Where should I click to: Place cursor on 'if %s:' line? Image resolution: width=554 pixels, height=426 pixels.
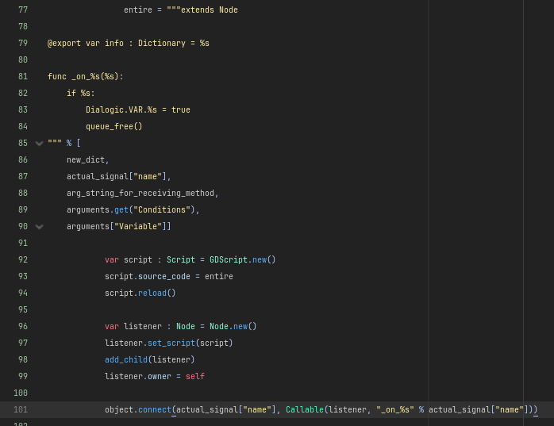pos(80,93)
